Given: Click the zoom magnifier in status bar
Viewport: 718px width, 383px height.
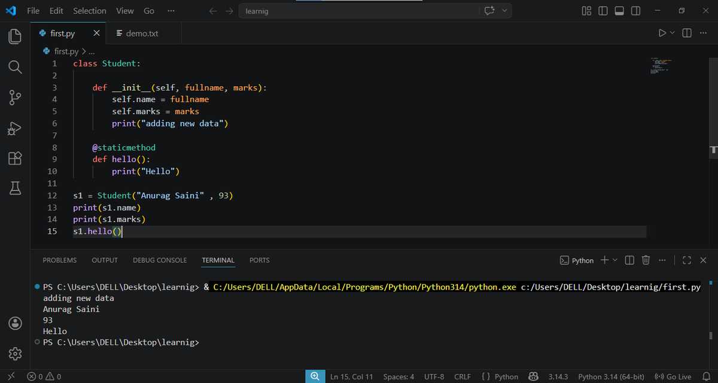Looking at the screenshot, I should [x=314, y=376].
